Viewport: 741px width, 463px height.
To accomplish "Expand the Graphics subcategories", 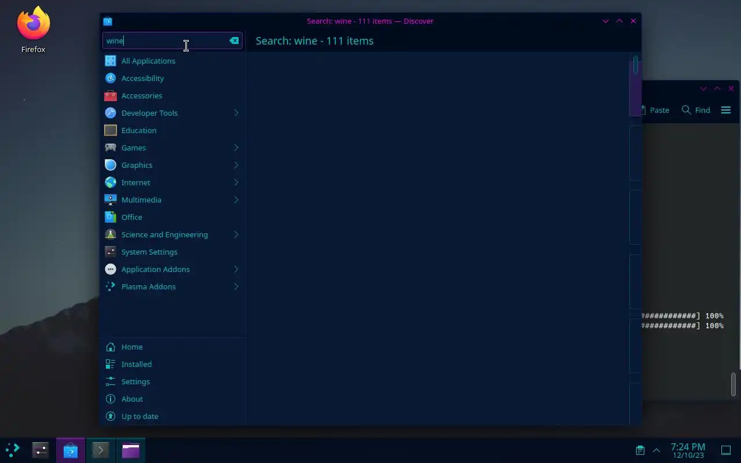I will tap(236, 165).
